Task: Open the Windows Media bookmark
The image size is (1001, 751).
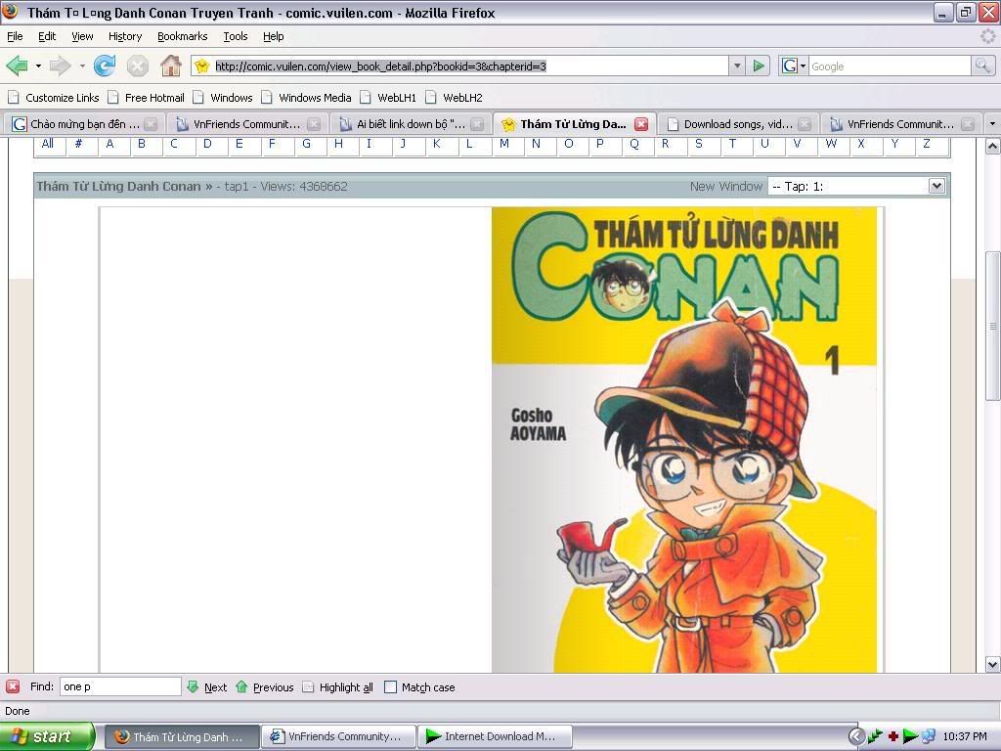Action: pos(306,98)
